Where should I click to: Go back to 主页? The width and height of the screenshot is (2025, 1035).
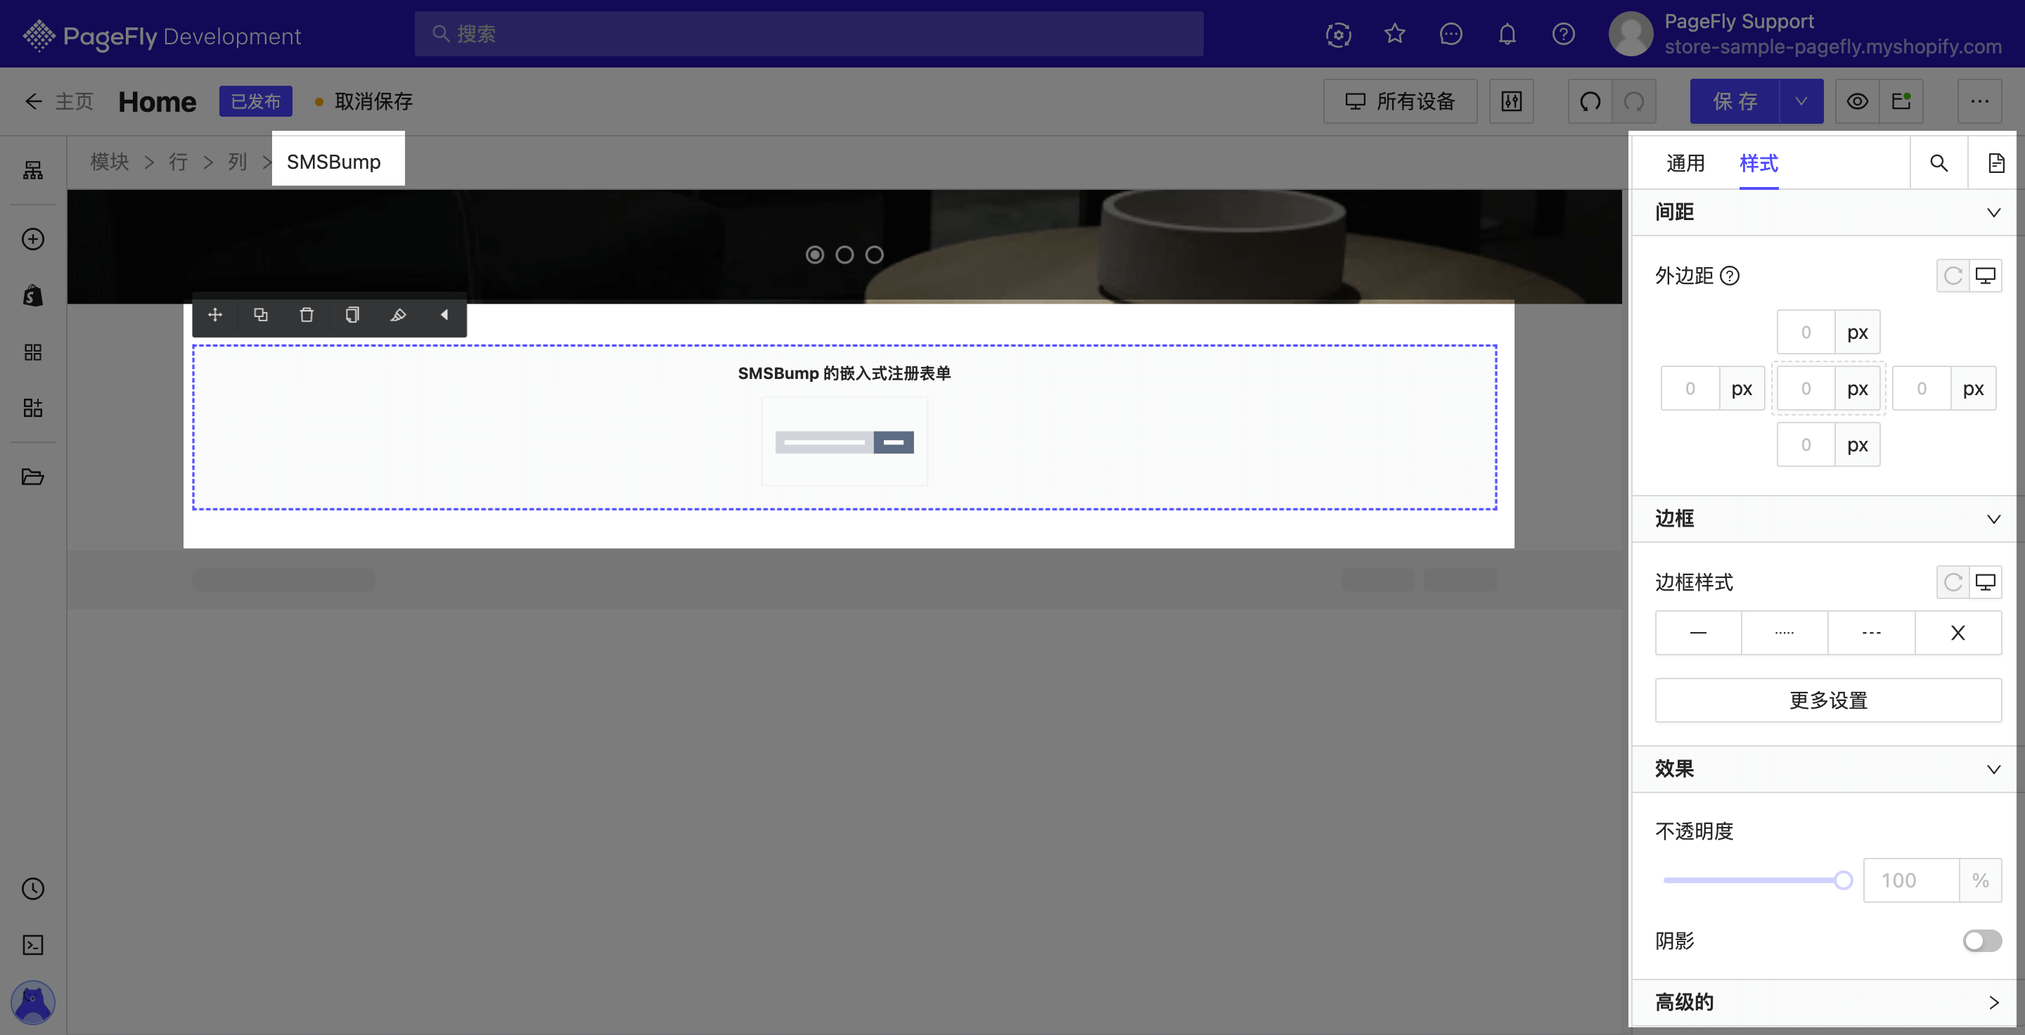59,101
